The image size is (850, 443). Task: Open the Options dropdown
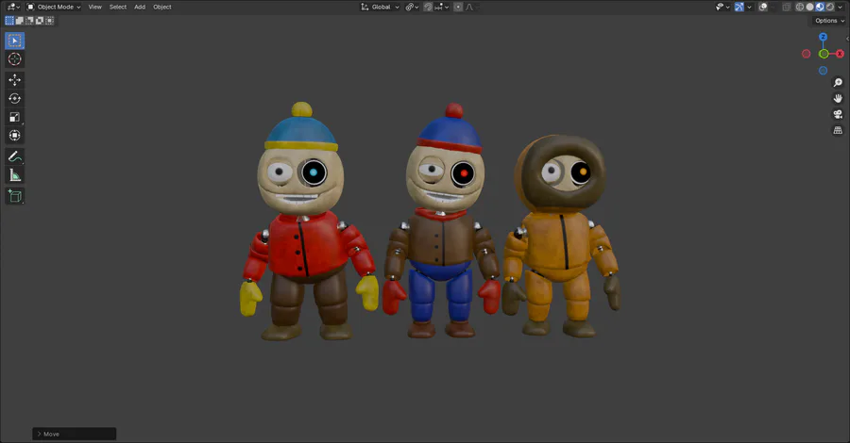click(829, 21)
